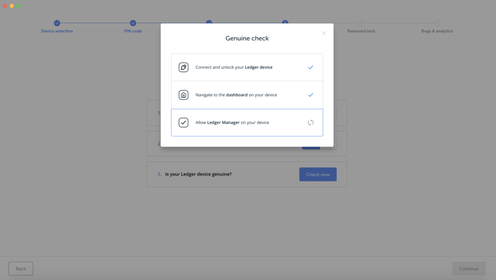The width and height of the screenshot is (496, 280).
Task: Click the green fullscreen window button
Action: (19, 6)
